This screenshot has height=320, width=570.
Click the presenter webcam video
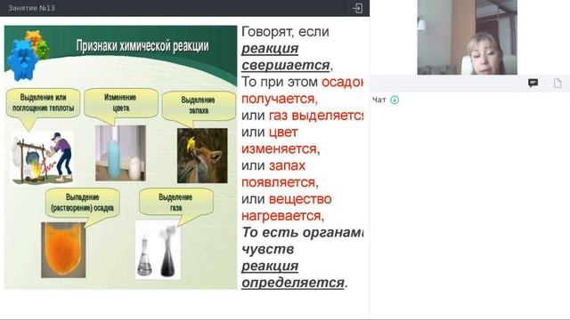(467, 37)
